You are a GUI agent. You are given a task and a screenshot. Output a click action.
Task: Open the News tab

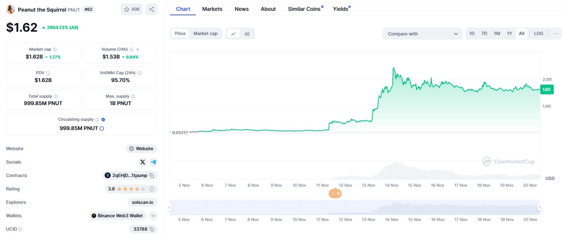[x=241, y=9]
